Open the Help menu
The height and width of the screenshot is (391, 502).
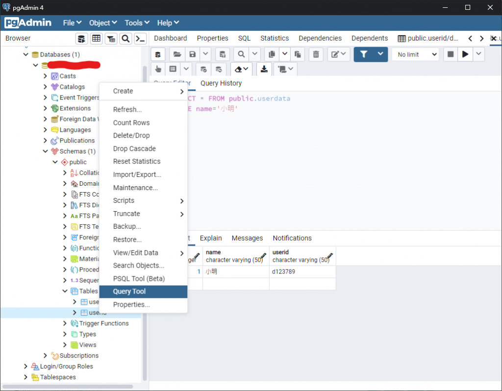(x=168, y=23)
